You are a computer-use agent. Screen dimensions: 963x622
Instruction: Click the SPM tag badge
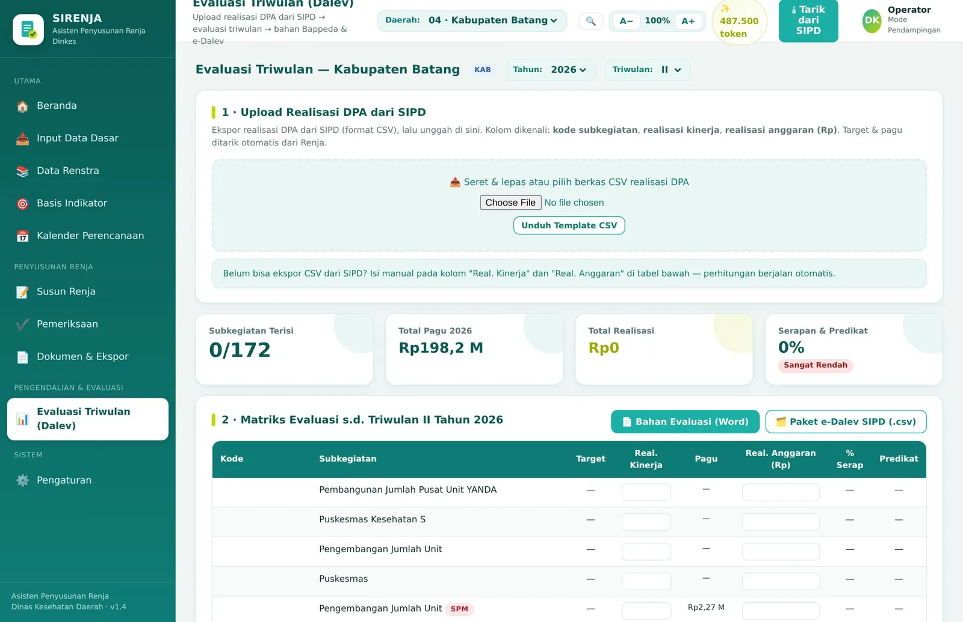tap(459, 609)
